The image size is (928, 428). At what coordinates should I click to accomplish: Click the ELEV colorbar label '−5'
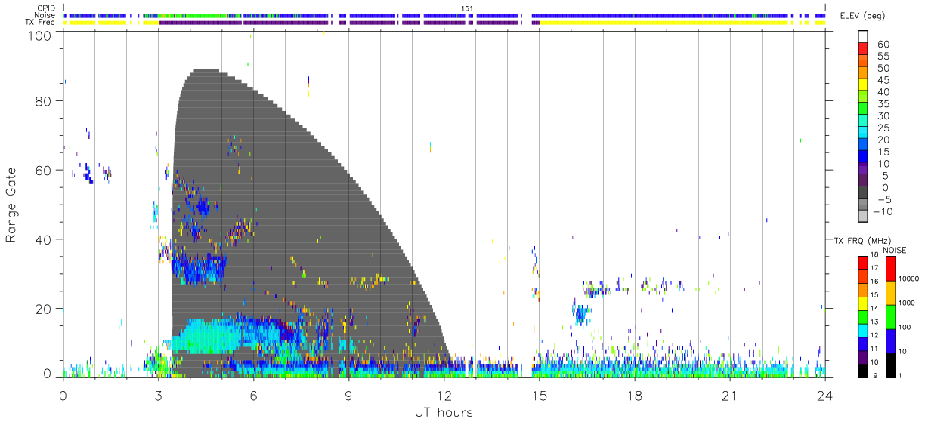point(883,200)
